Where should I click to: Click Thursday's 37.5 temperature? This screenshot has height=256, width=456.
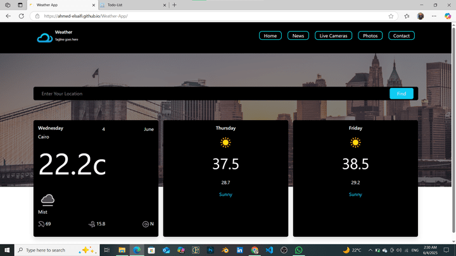(225, 164)
